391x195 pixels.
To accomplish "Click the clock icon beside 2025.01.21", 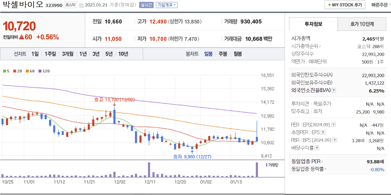I will (x=81, y=5).
